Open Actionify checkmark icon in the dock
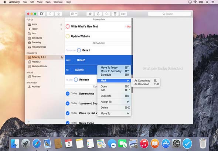Image resolution: width=218 pixels, height=151 pixels. 187,143
